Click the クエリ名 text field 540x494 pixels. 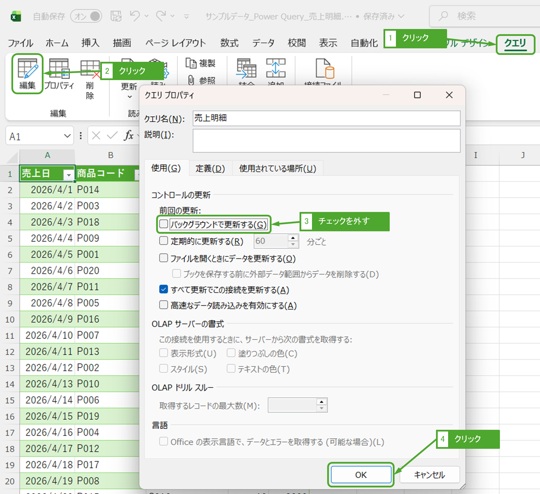326,118
